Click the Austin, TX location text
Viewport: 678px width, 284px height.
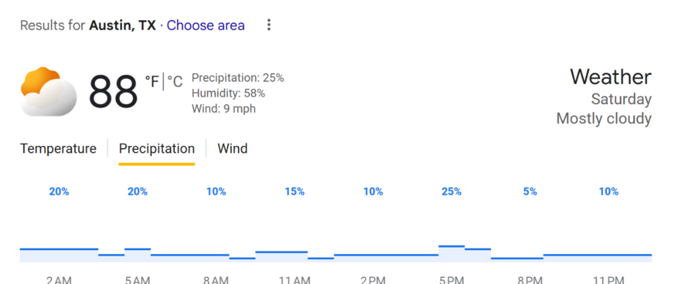123,26
